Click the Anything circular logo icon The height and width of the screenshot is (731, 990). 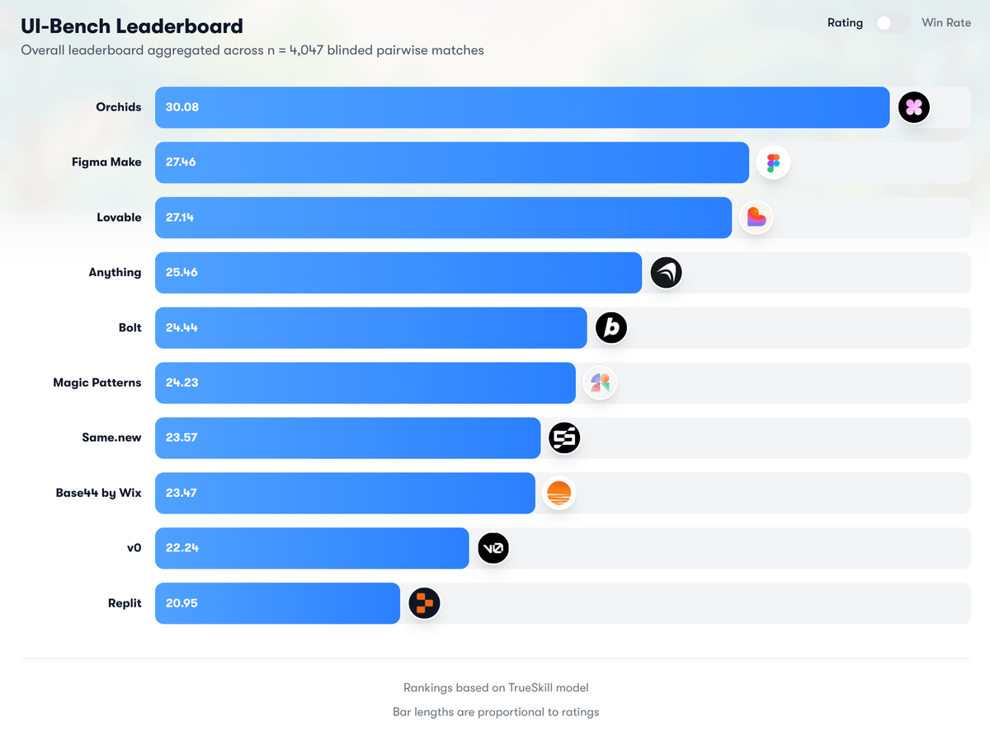click(666, 273)
